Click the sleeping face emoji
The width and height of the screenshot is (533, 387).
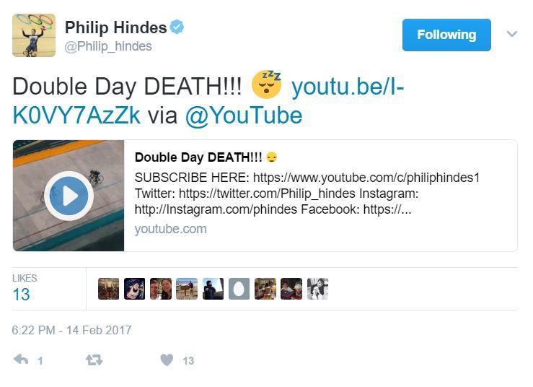point(267,84)
